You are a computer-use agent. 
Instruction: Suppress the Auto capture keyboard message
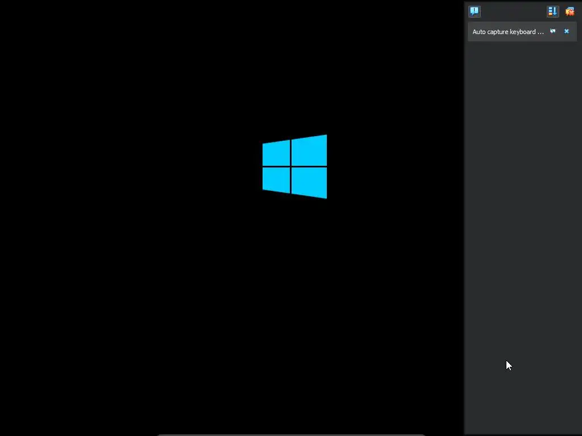coord(552,32)
